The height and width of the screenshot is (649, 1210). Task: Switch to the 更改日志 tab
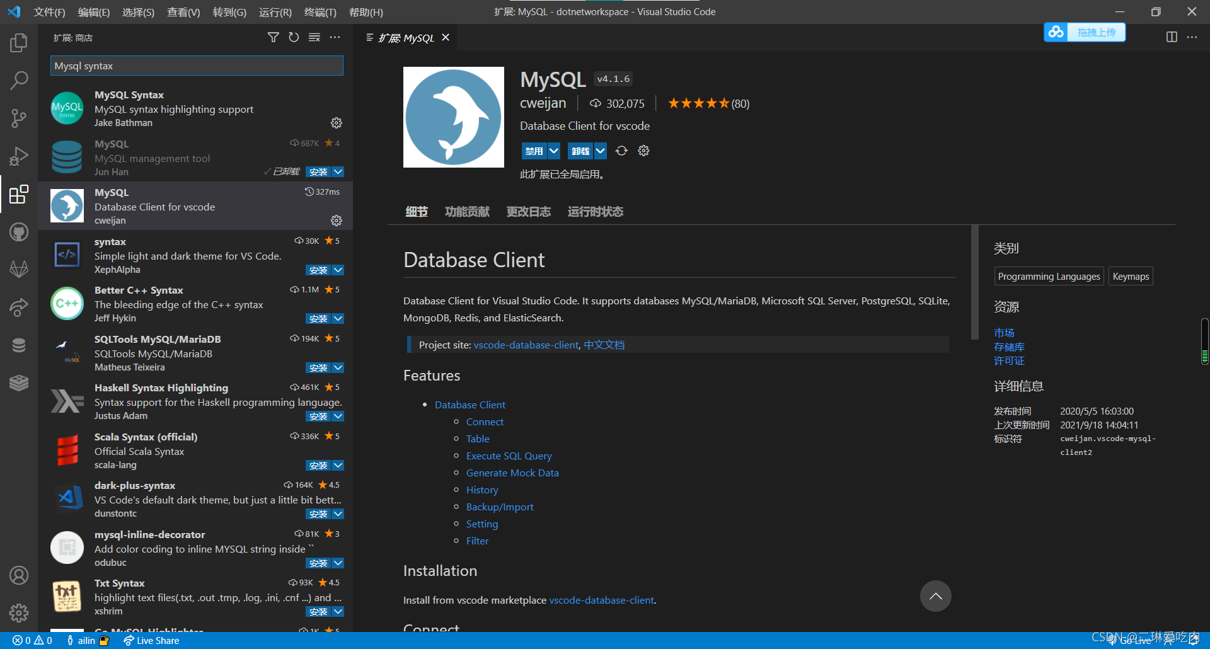[528, 212]
